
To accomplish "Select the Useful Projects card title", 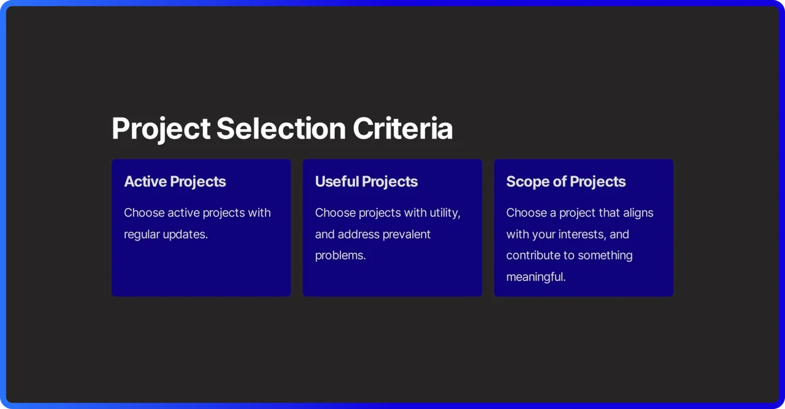I will [x=366, y=181].
